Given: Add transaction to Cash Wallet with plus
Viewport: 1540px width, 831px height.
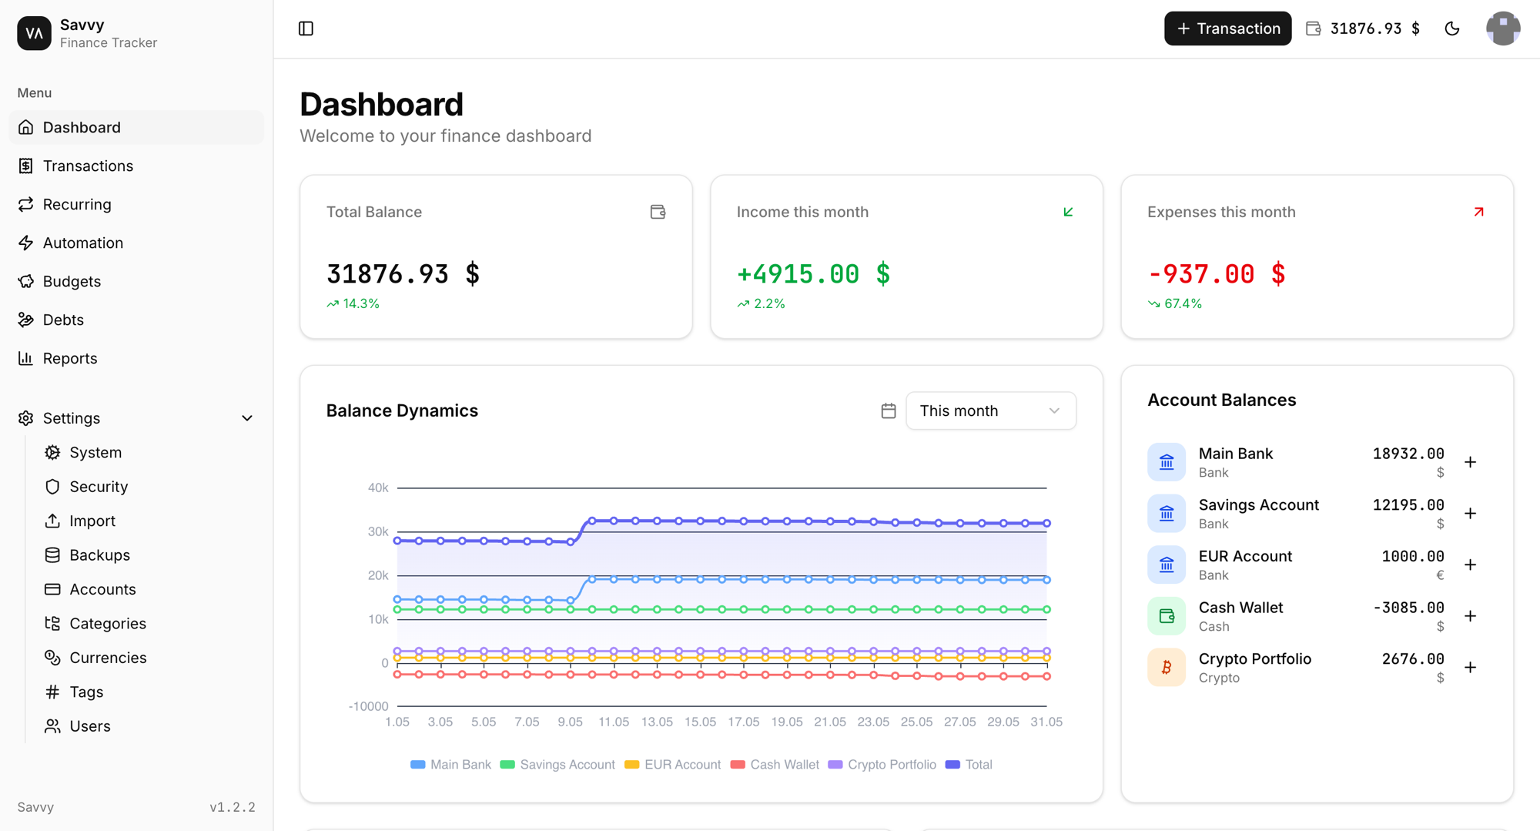Looking at the screenshot, I should tap(1471, 616).
